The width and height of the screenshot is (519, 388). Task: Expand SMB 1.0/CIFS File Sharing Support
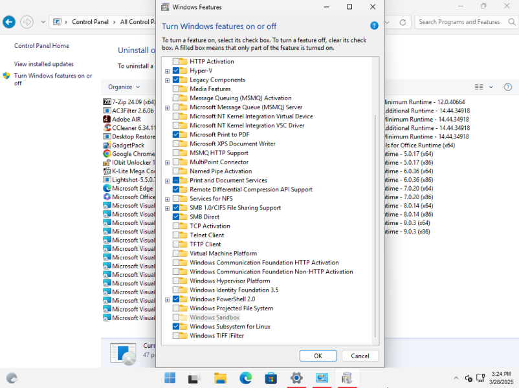coord(167,208)
